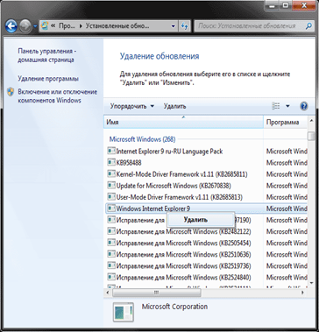
Task: Click Kernel-Mode Driver Framework row icon
Action: click(x=111, y=173)
